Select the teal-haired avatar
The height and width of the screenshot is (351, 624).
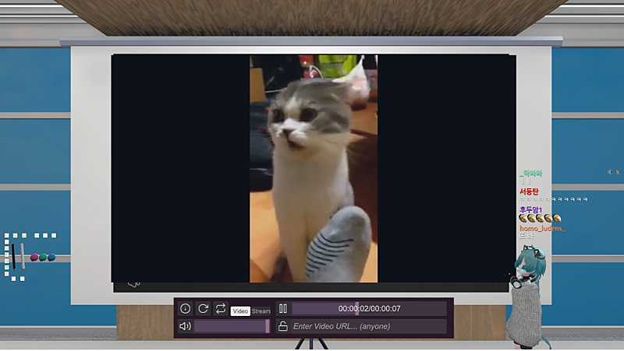point(527,297)
